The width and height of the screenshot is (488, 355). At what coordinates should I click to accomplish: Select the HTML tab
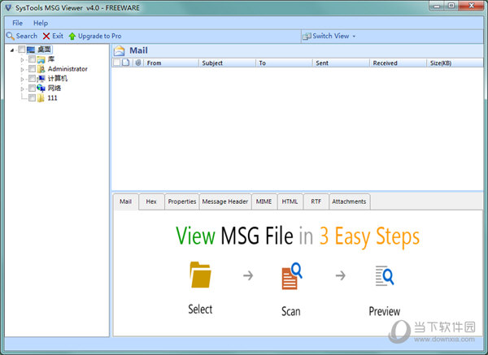pos(290,201)
